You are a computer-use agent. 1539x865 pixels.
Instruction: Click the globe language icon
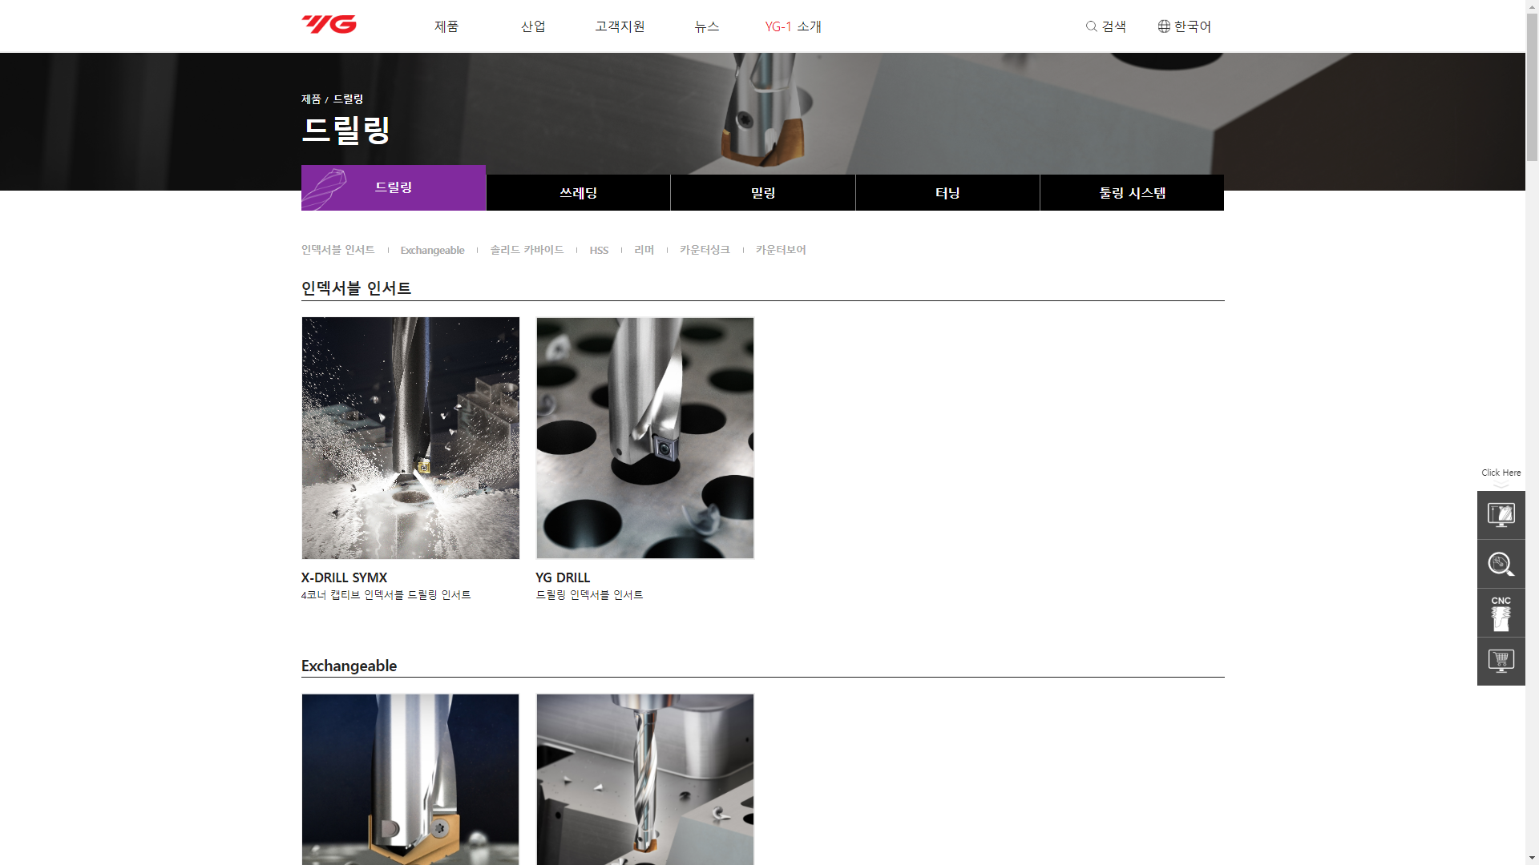[x=1164, y=26]
